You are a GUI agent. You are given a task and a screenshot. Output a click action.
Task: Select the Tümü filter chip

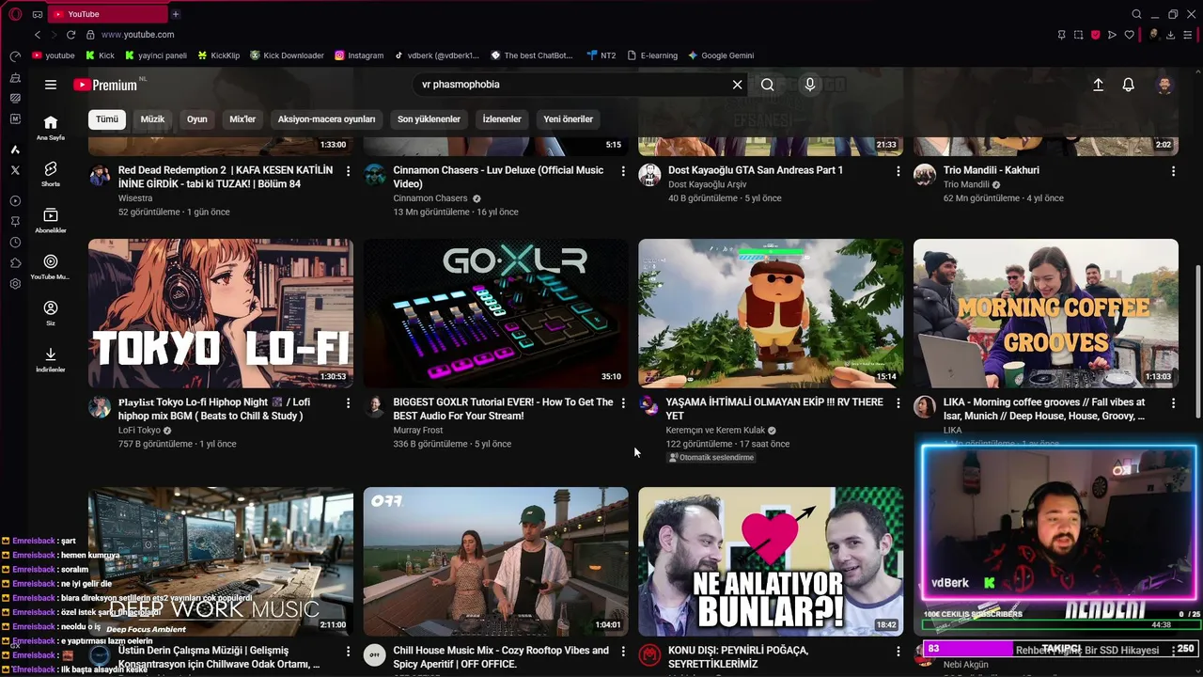(x=107, y=119)
